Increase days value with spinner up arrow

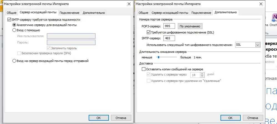tap(202, 74)
